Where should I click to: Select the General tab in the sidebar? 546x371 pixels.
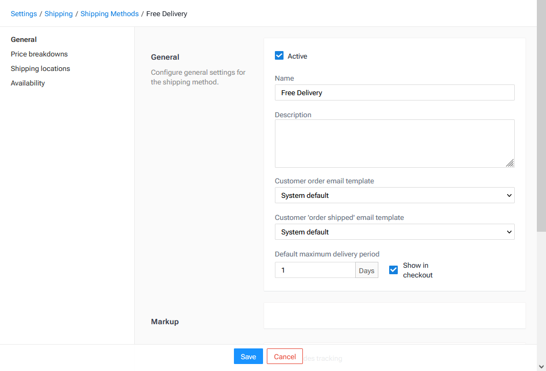(24, 39)
